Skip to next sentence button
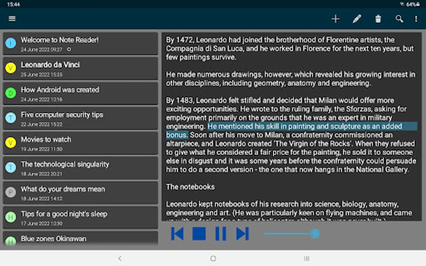This screenshot has height=266, width=426. pos(243,234)
